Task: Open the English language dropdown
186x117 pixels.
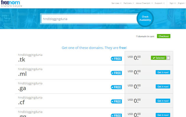Action: 182,3
